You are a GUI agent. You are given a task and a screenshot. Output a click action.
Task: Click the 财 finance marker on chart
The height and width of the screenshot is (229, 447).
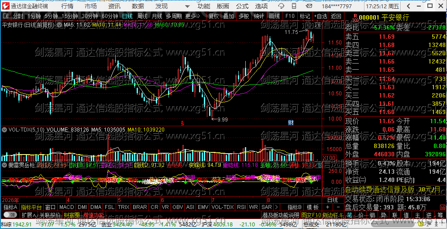[x=291, y=123]
